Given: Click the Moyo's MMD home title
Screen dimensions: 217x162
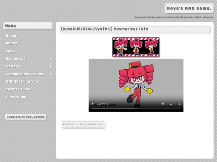Looking at the screenshot, I should point(189,8).
